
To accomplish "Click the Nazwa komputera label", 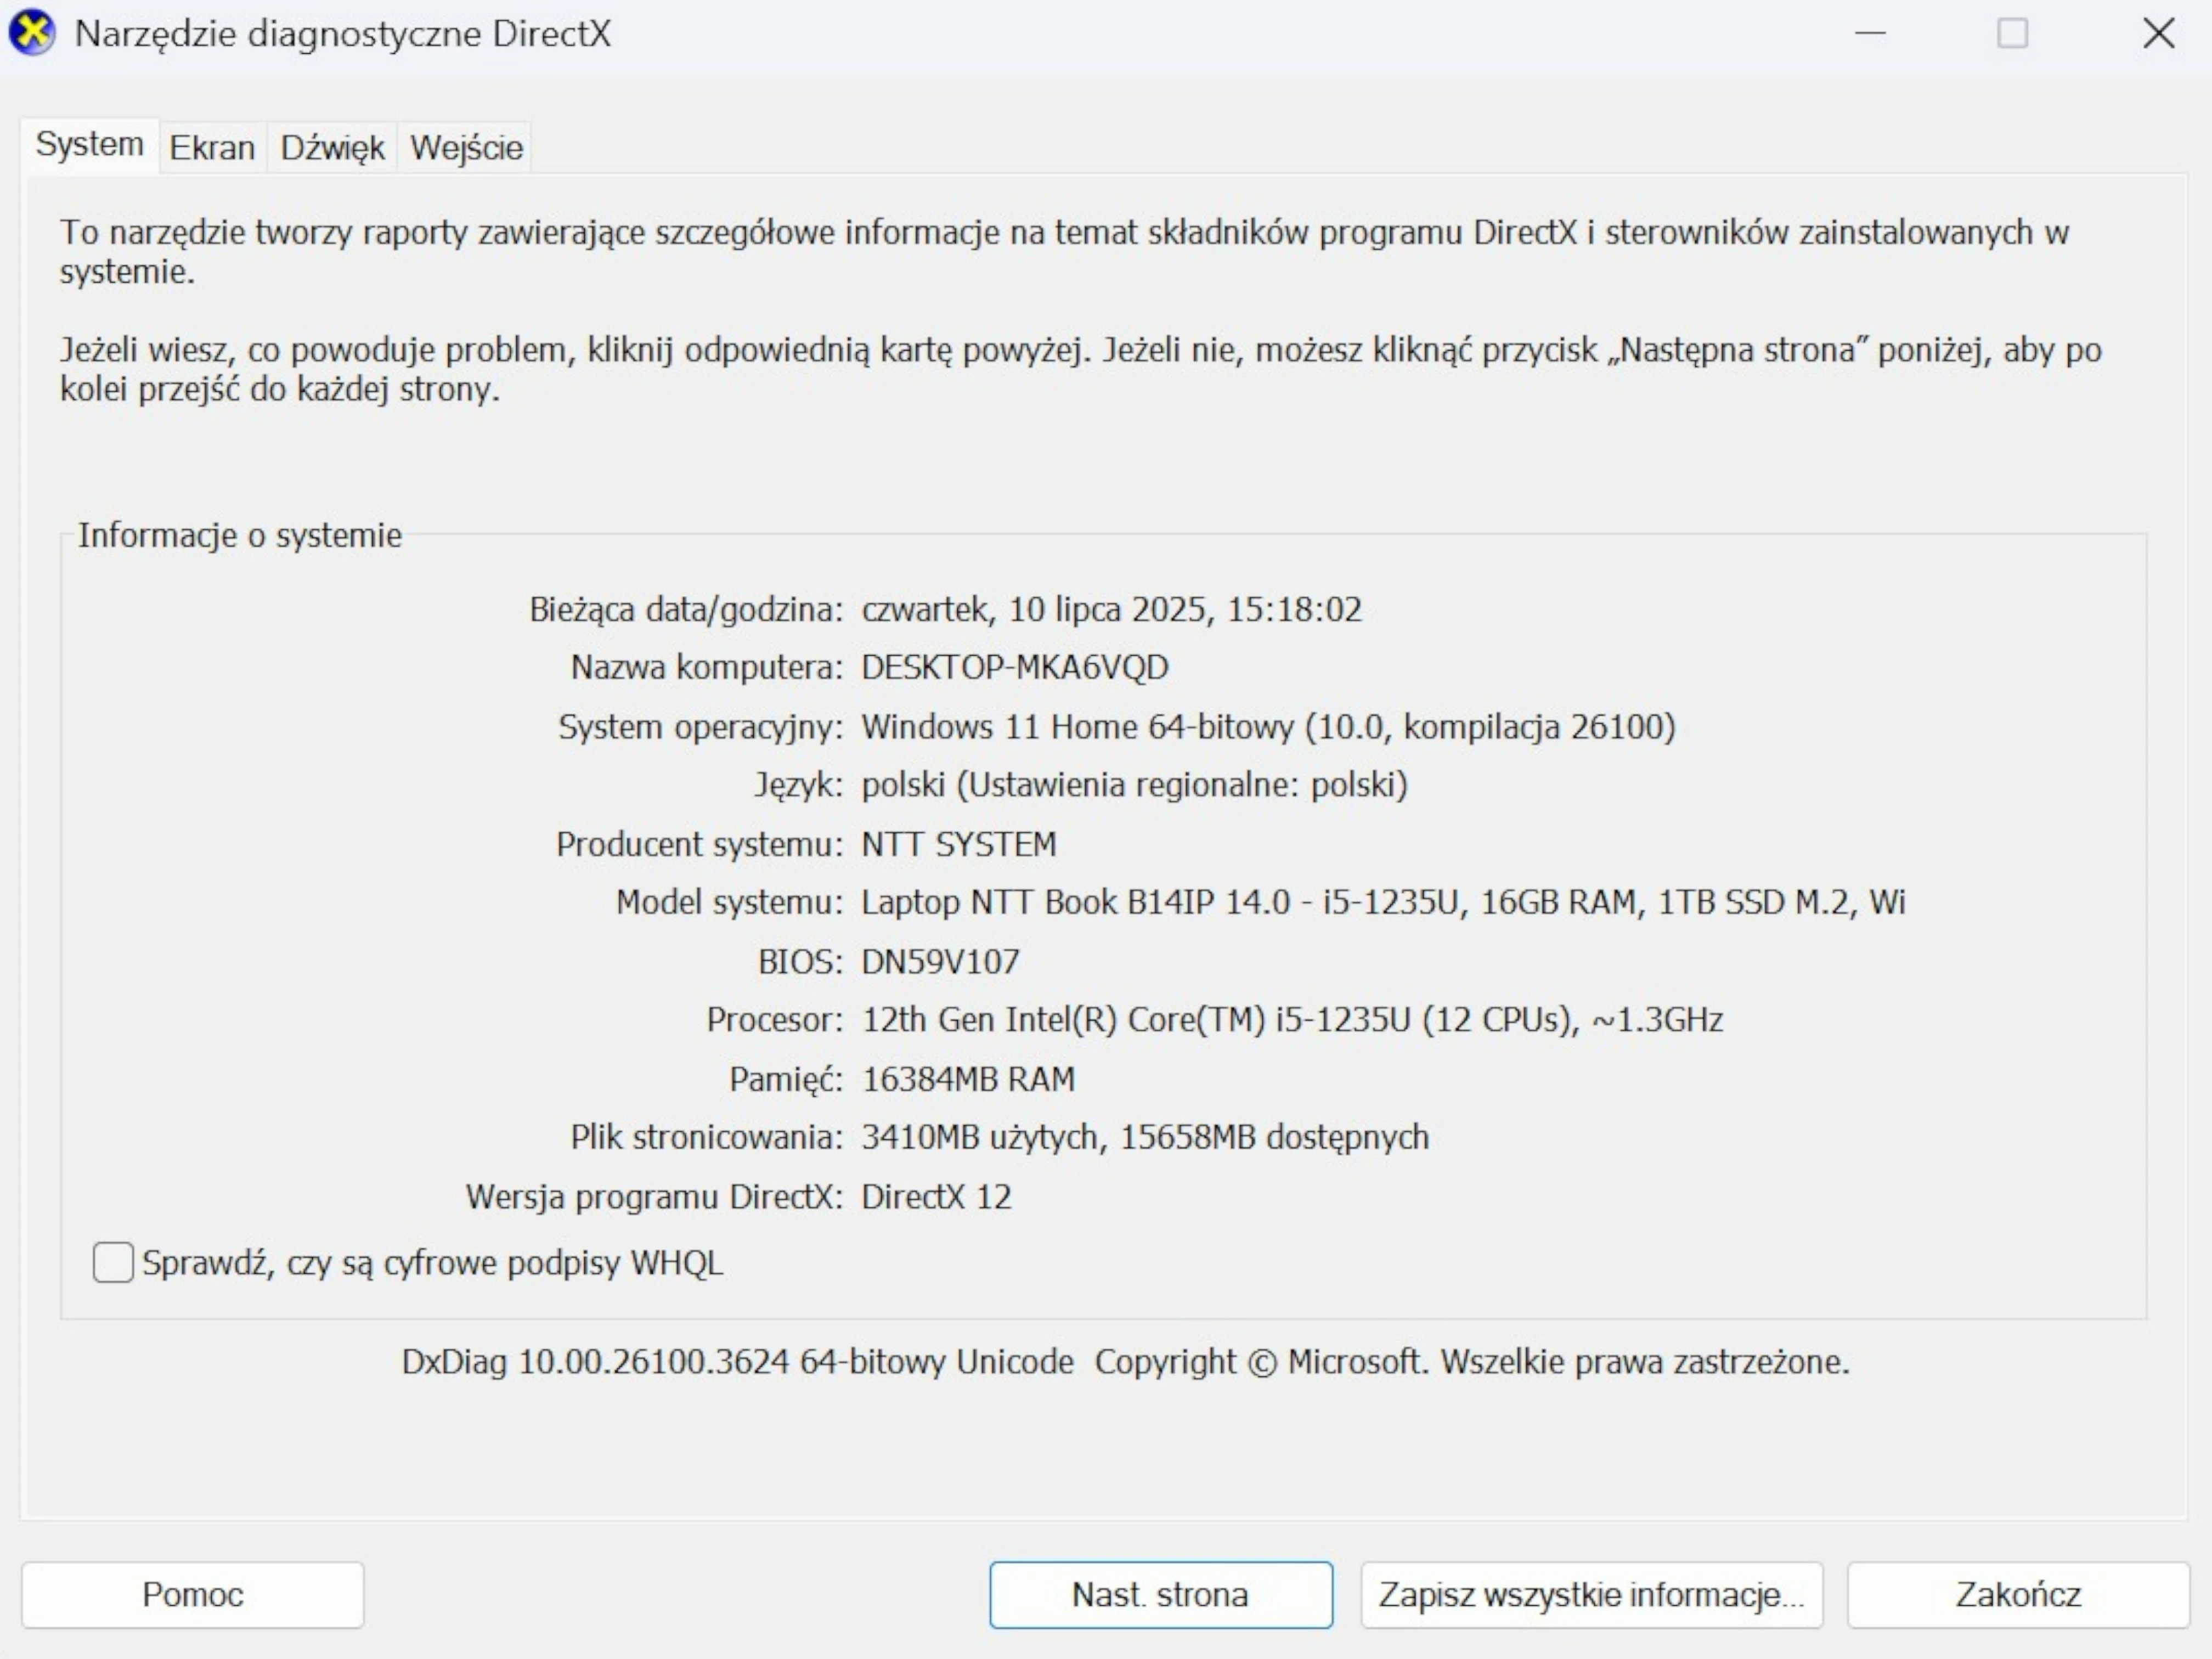I will point(707,667).
